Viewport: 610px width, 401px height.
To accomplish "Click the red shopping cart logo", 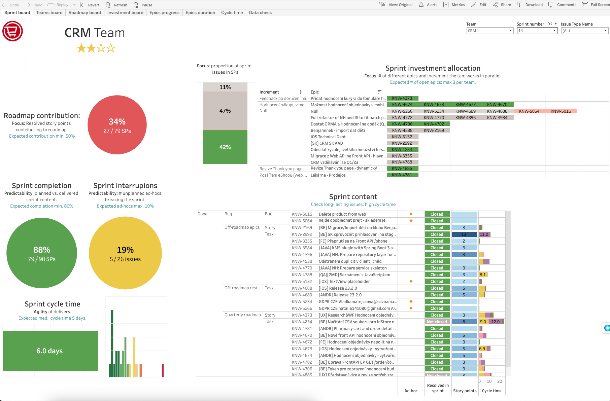I will (13, 31).
